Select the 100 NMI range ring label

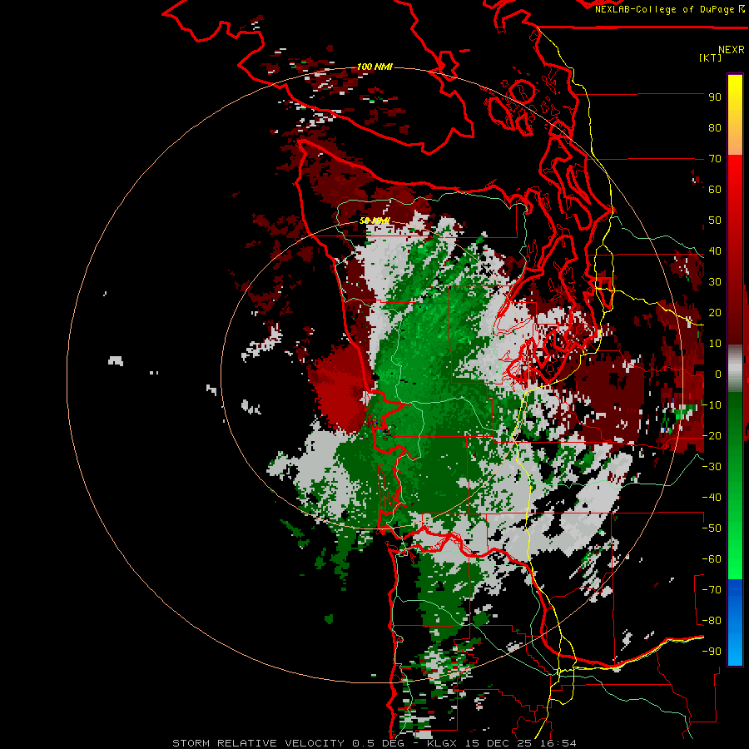click(x=375, y=67)
